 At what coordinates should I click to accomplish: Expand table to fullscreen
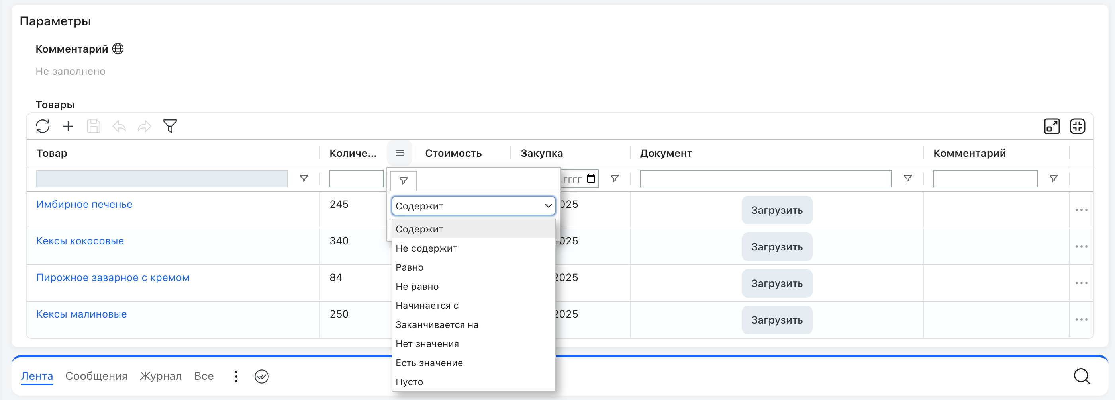[x=1052, y=126]
